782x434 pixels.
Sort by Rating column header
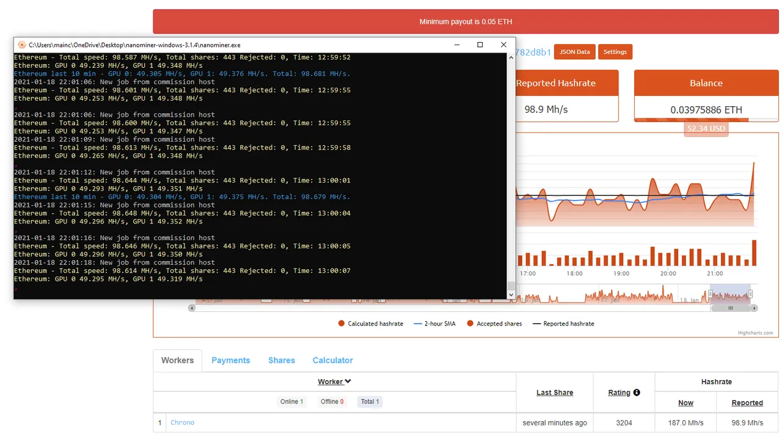click(x=619, y=392)
